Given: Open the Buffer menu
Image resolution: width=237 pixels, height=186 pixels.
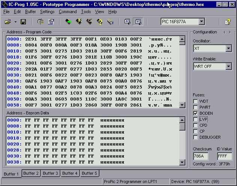Looking at the screenshot, I should tap(30, 12).
